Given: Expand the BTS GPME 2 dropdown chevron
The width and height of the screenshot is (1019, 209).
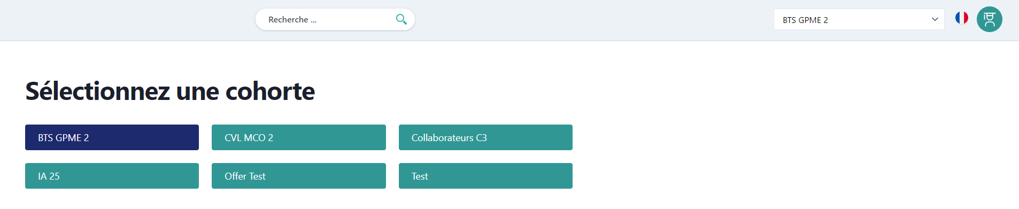Looking at the screenshot, I should pos(935,19).
